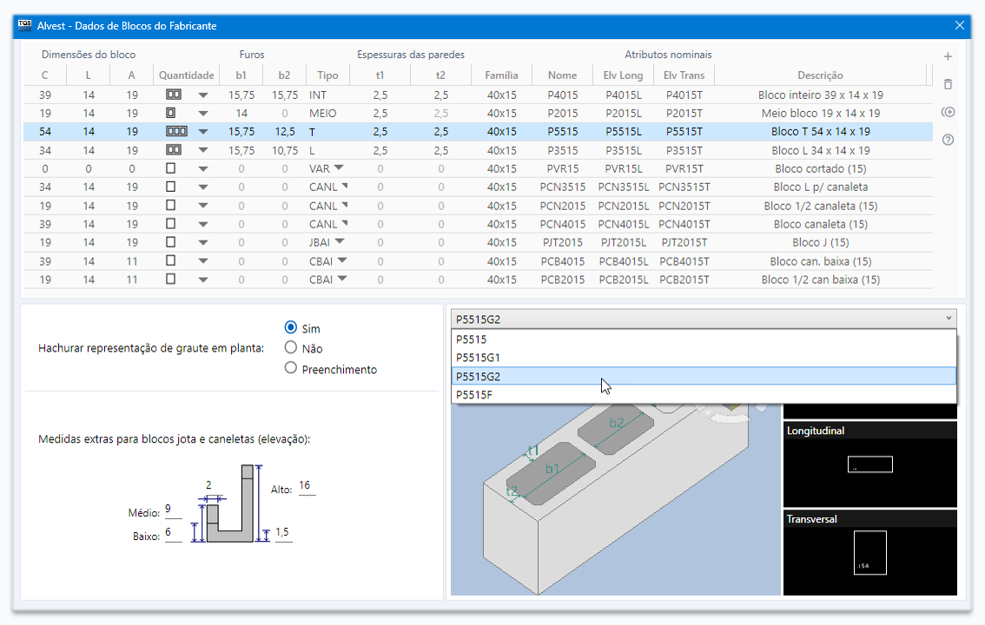Click the Descrição column header
This screenshot has height=625, width=985.
820,76
